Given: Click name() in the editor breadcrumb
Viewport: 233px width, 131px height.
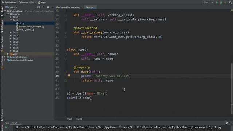Looking at the screenshot, I should pyautogui.click(x=79, y=119).
